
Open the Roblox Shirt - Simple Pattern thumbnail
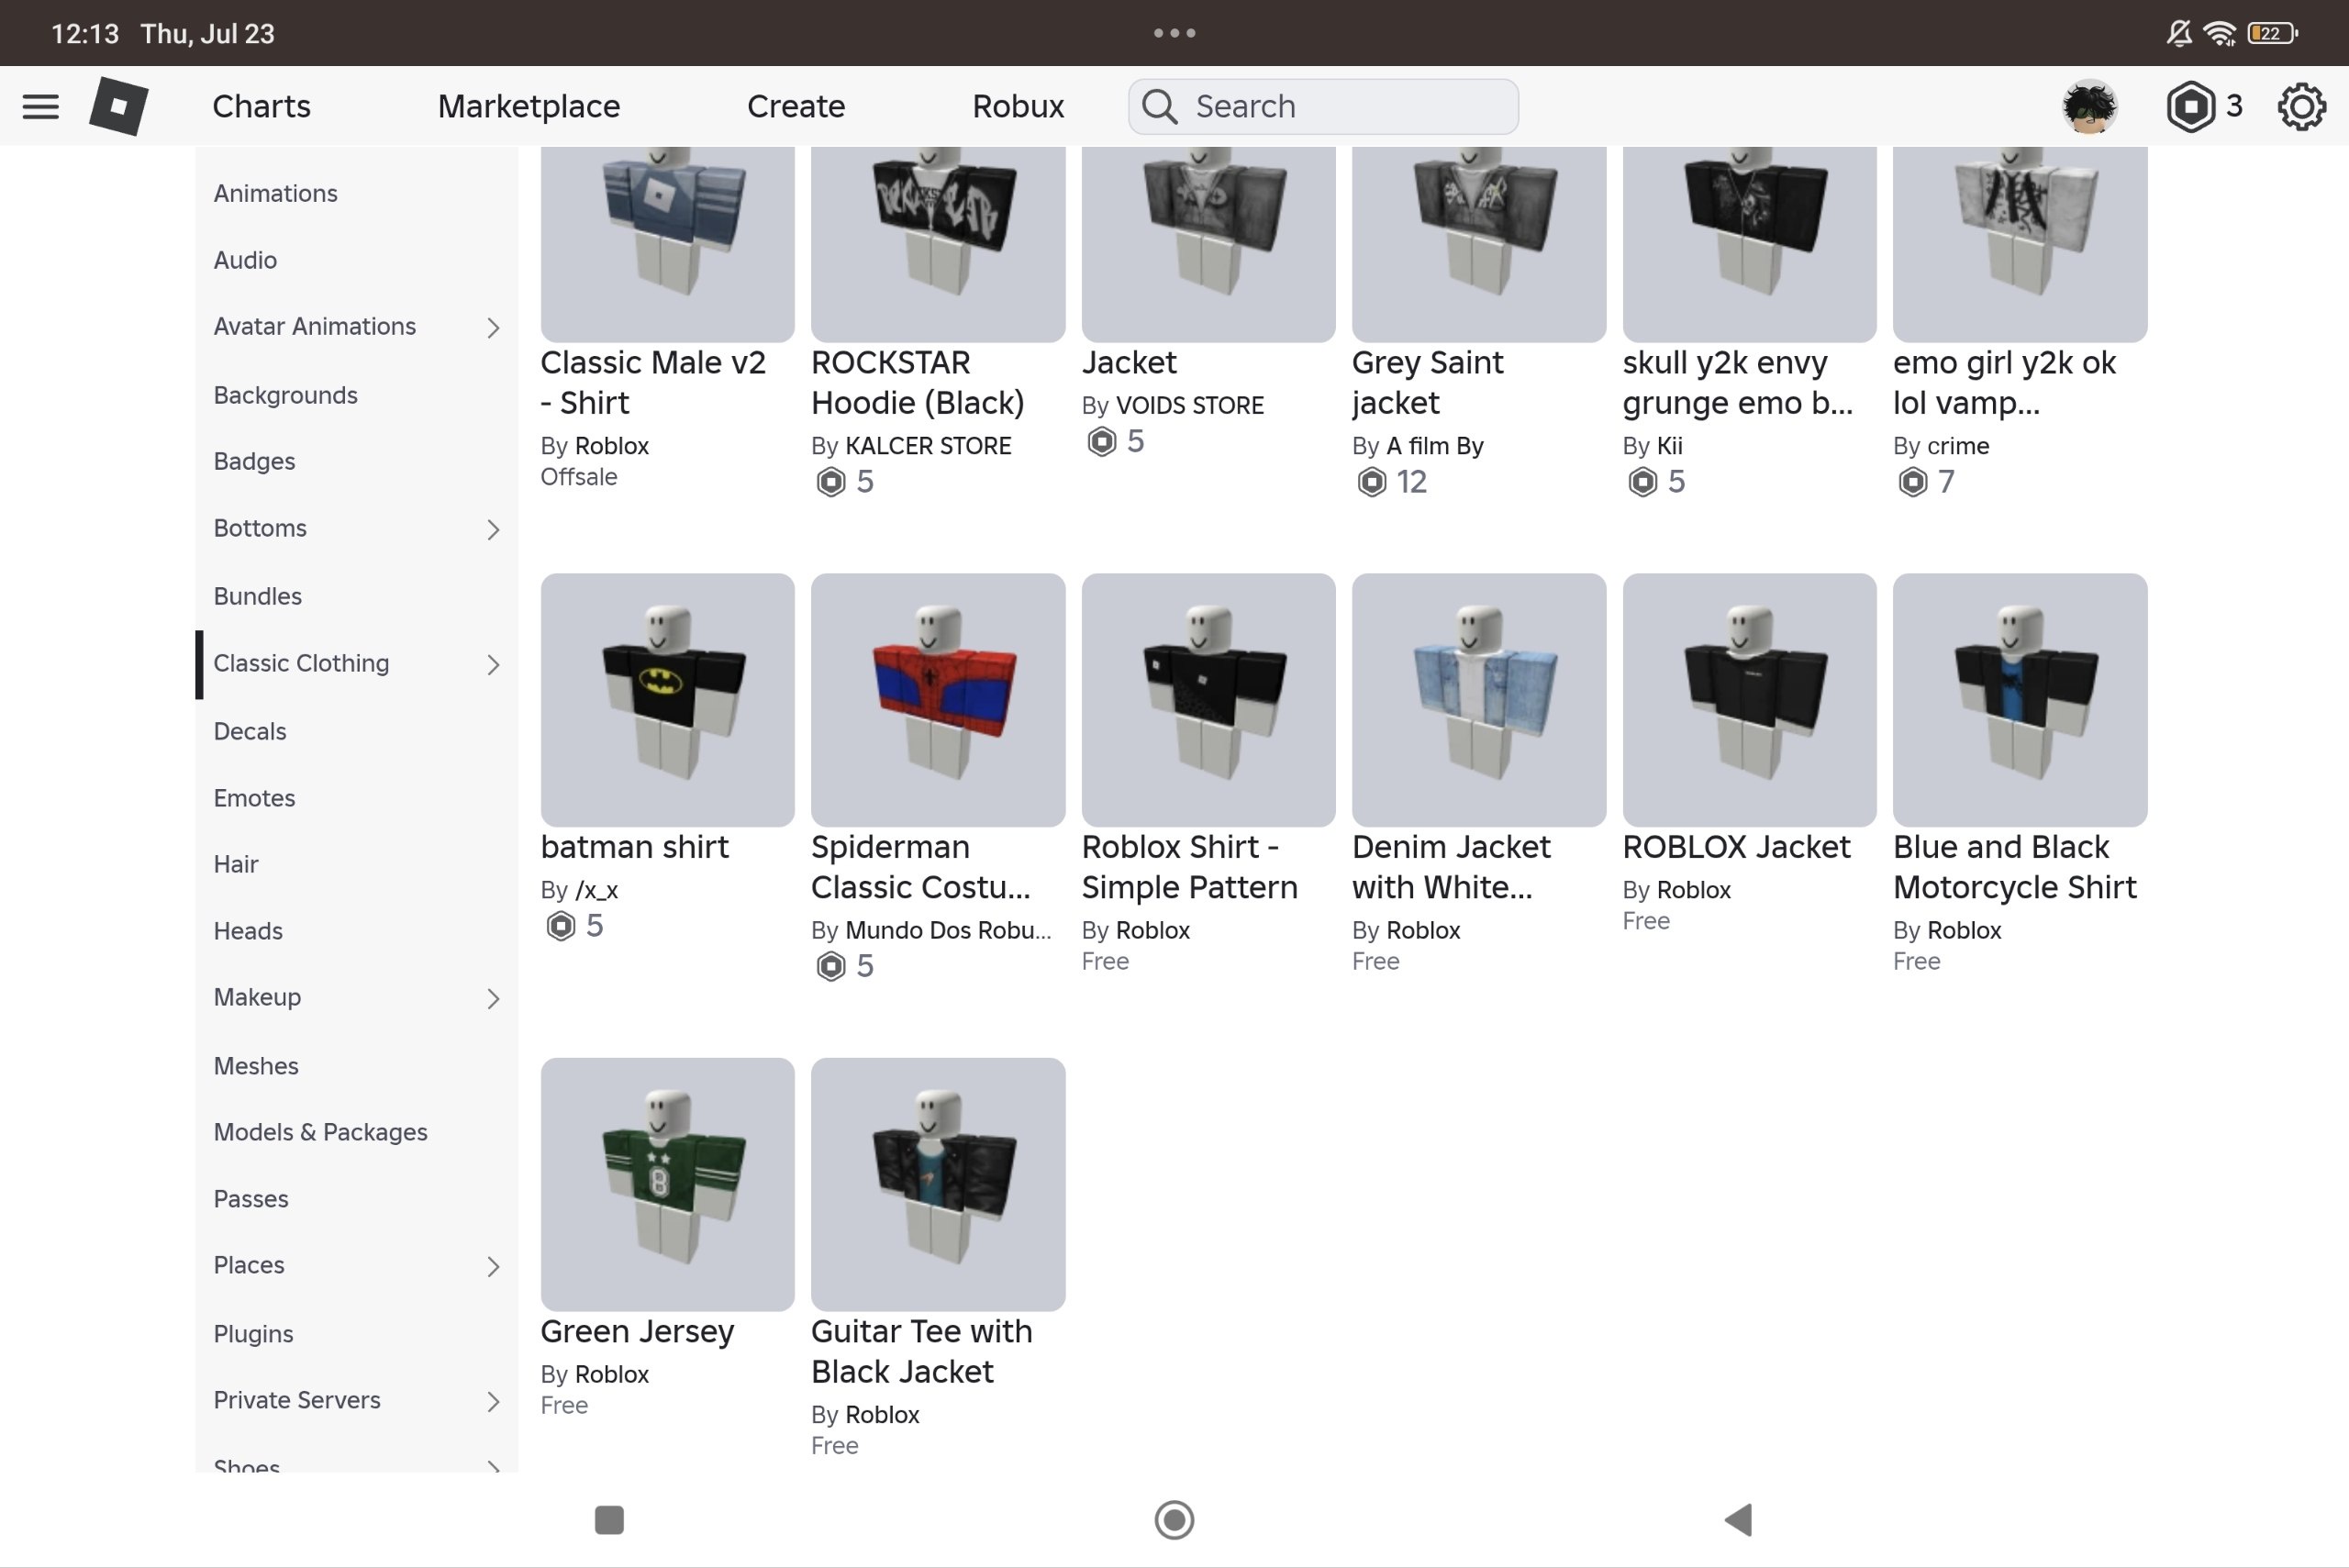click(x=1208, y=700)
